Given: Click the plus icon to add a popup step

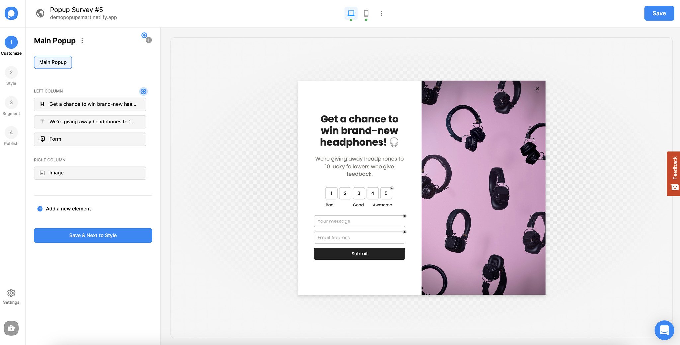Looking at the screenshot, I should point(149,40).
